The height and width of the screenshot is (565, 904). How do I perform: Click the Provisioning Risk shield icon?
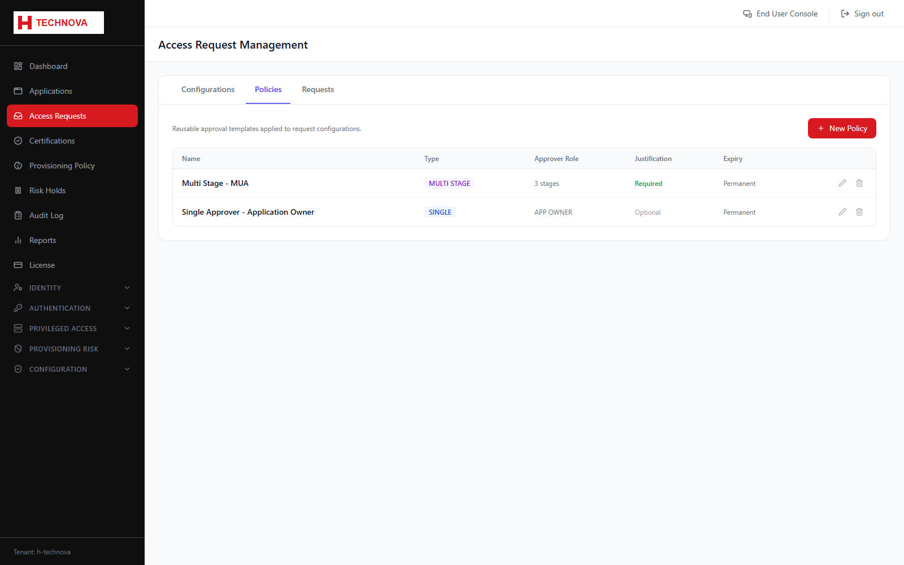pyautogui.click(x=18, y=349)
